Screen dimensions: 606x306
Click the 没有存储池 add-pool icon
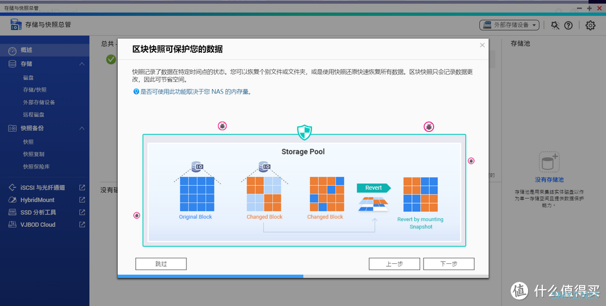coord(549,162)
